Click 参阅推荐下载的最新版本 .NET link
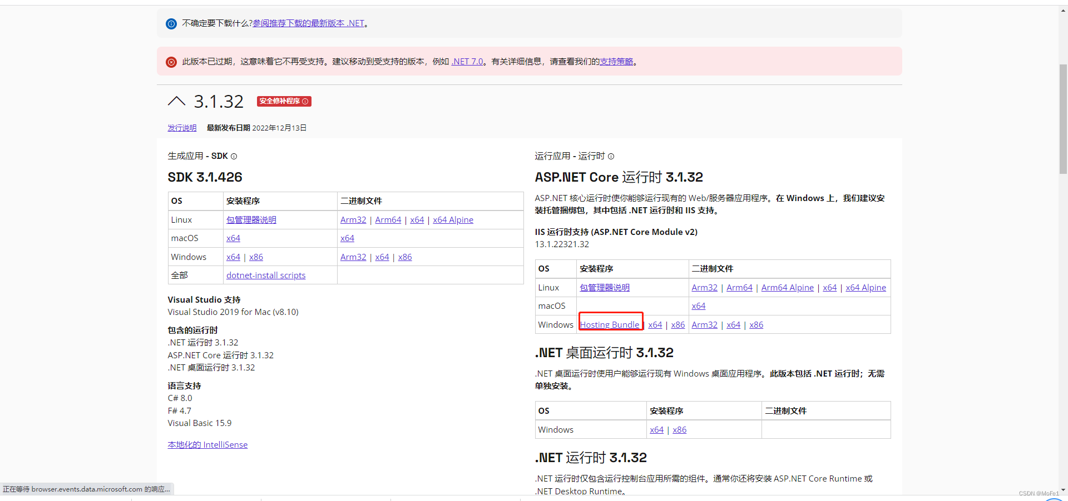Image resolution: width=1068 pixels, height=501 pixels. tap(308, 23)
